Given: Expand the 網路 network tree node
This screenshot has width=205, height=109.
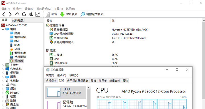Looking at the screenshot, I should pos(3,89).
